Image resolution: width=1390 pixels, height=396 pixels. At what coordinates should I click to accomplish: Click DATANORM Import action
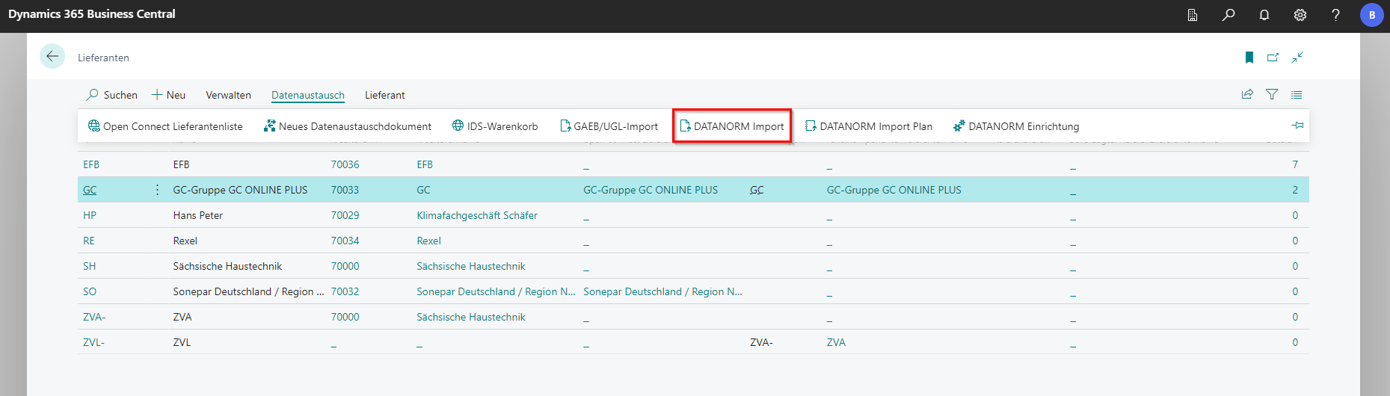732,126
